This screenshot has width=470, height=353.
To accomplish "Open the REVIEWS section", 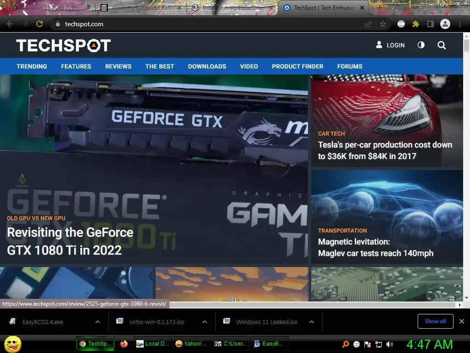I will pos(118,66).
